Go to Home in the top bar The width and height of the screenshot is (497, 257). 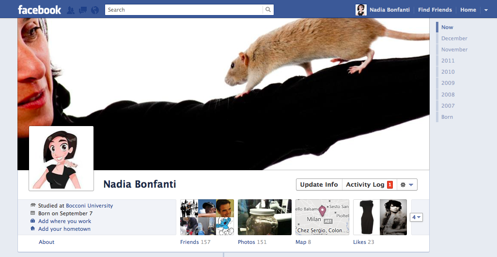(468, 10)
